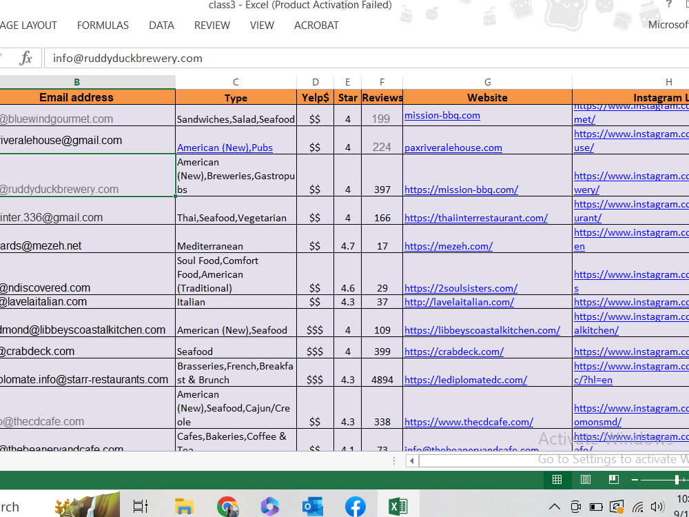
Task: Open the FORMULAS ribbon tab
Action: tap(103, 26)
